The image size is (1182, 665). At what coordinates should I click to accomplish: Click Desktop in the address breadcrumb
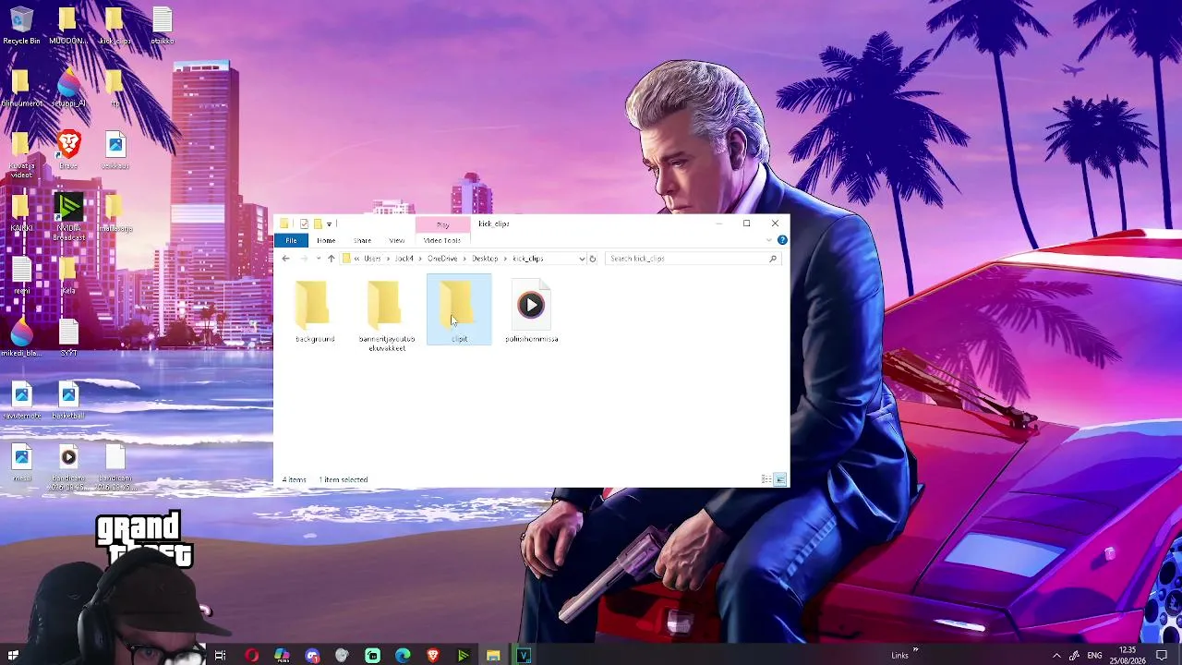point(485,259)
